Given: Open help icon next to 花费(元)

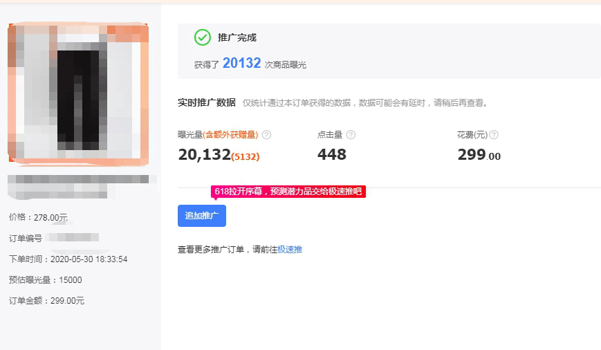Looking at the screenshot, I should coord(494,135).
